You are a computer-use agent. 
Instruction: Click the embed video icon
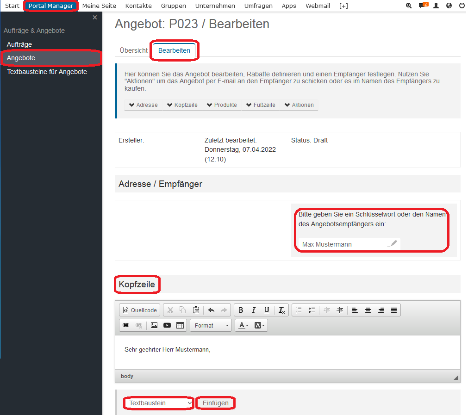tap(167, 325)
